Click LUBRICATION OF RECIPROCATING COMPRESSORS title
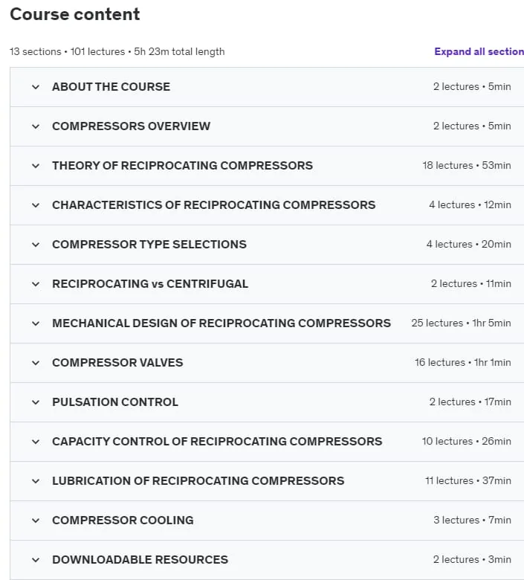Image resolution: width=524 pixels, height=580 pixels. 198,481
